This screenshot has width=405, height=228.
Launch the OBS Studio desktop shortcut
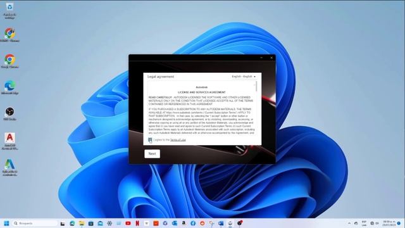pyautogui.click(x=9, y=114)
